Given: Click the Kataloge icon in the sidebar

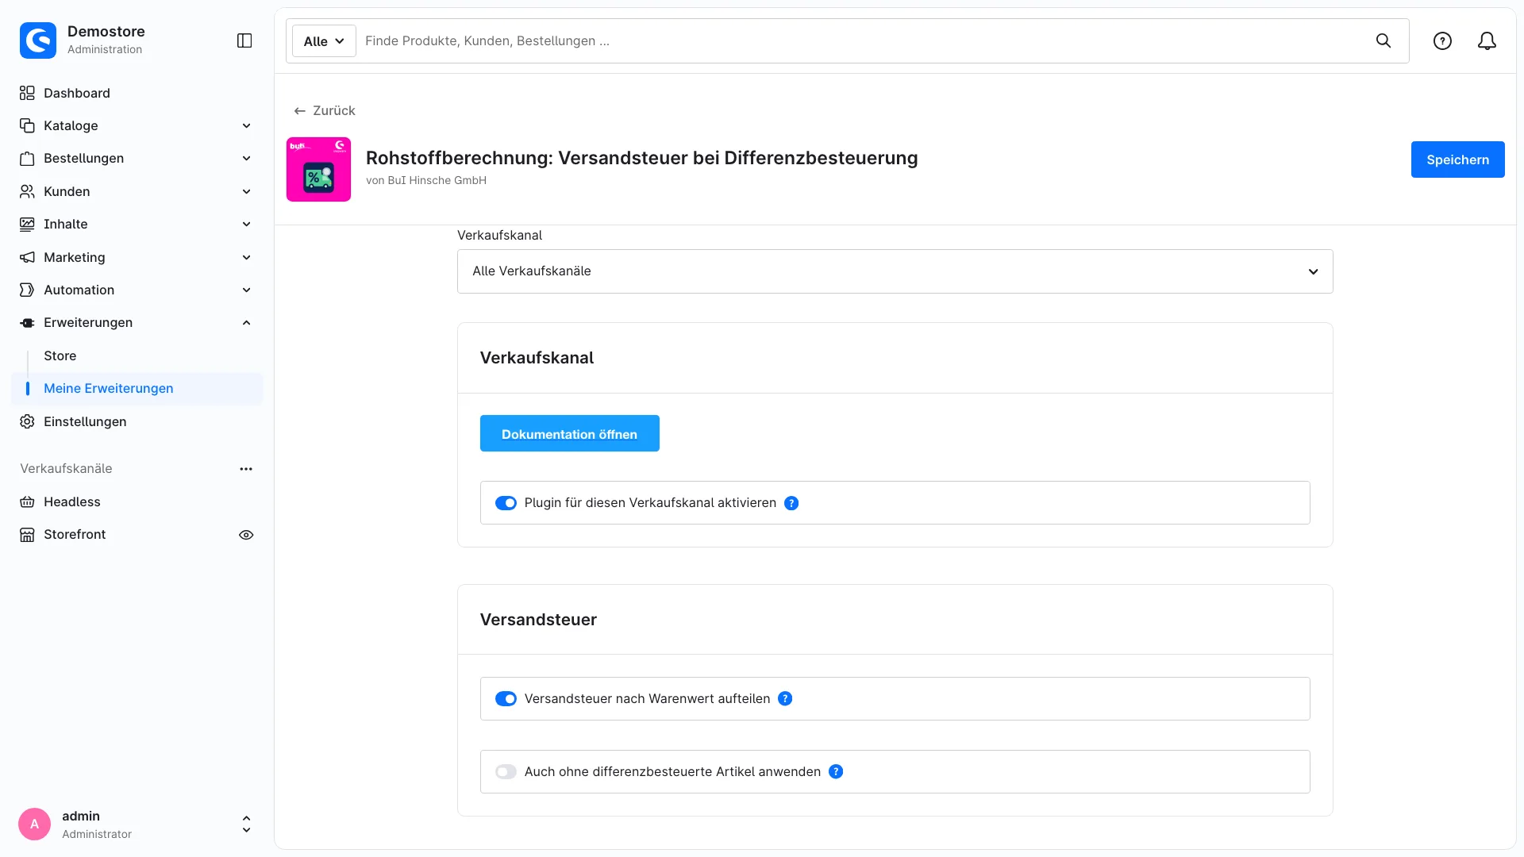Looking at the screenshot, I should (x=27, y=125).
